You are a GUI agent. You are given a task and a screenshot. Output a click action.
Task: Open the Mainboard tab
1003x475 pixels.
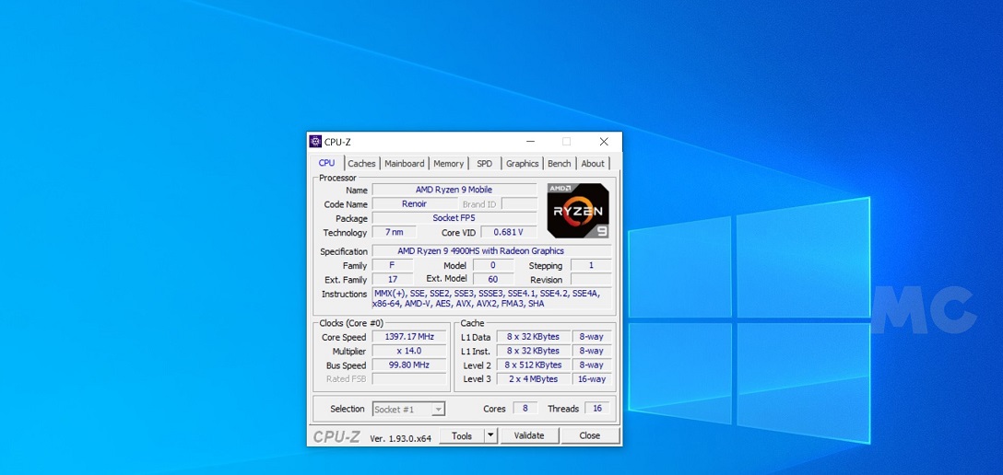click(x=405, y=164)
